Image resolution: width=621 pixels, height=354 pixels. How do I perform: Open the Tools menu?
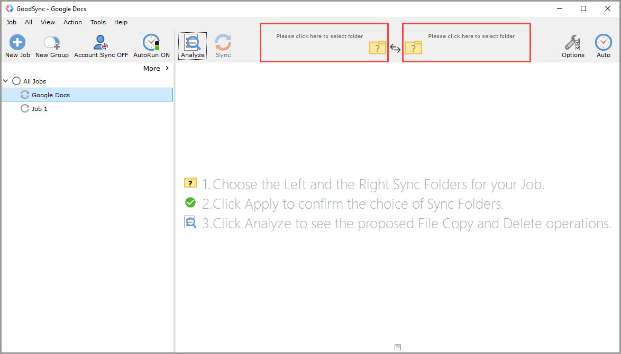tap(98, 22)
